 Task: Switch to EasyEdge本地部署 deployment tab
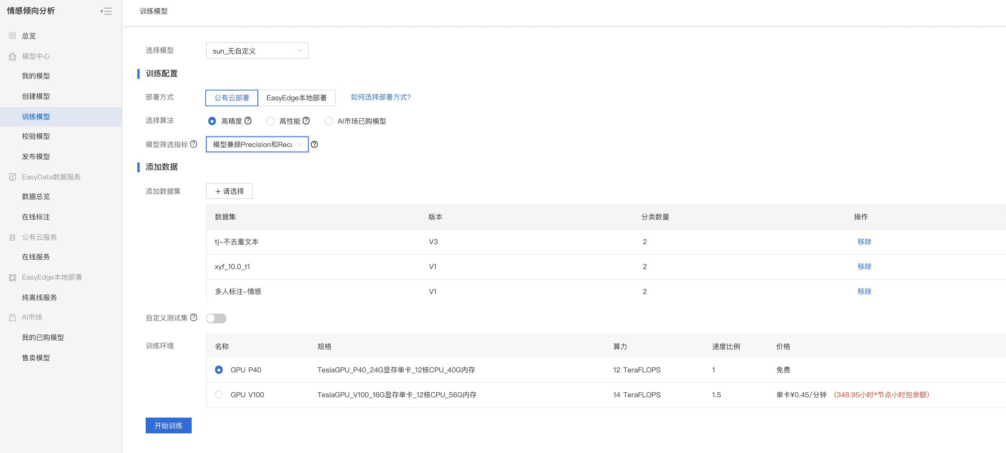point(297,98)
